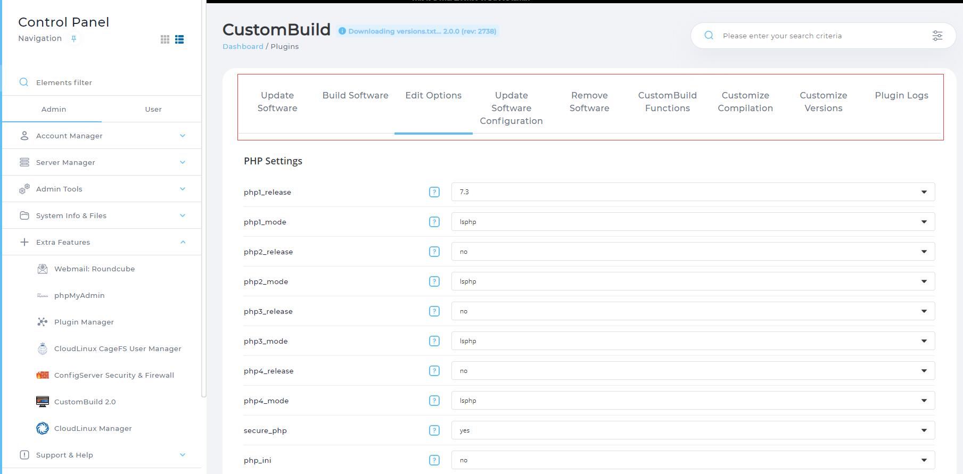
Task: Open CloudLinux Manager link
Action: tap(93, 428)
